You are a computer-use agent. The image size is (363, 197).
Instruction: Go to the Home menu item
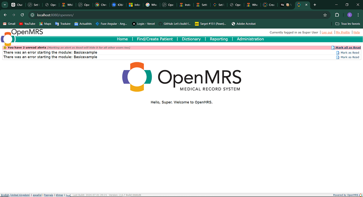click(122, 39)
